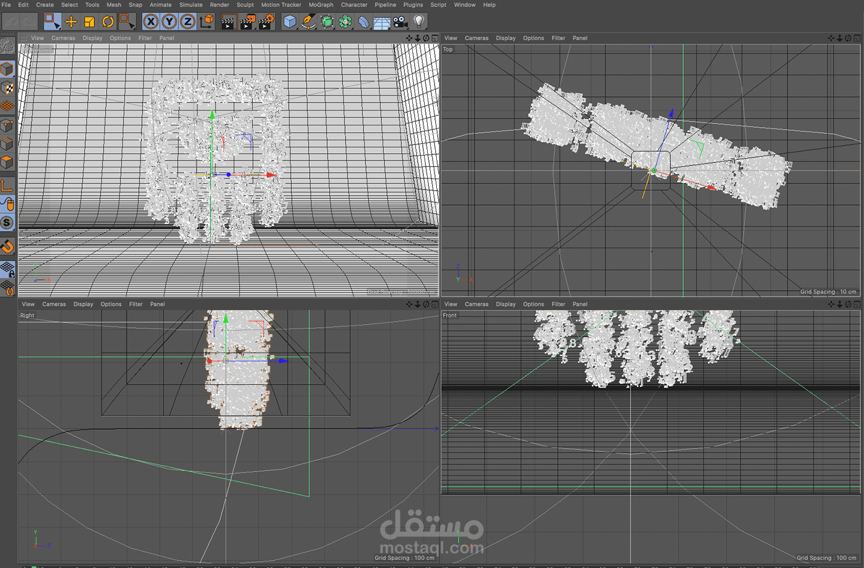Image resolution: width=864 pixels, height=568 pixels.
Task: Open Cameras dropdown in the Top viewport
Action: coord(476,38)
